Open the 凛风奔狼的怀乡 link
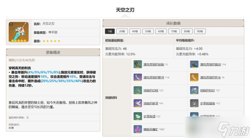This screenshot has width=250, height=138. [x=211, y=77]
